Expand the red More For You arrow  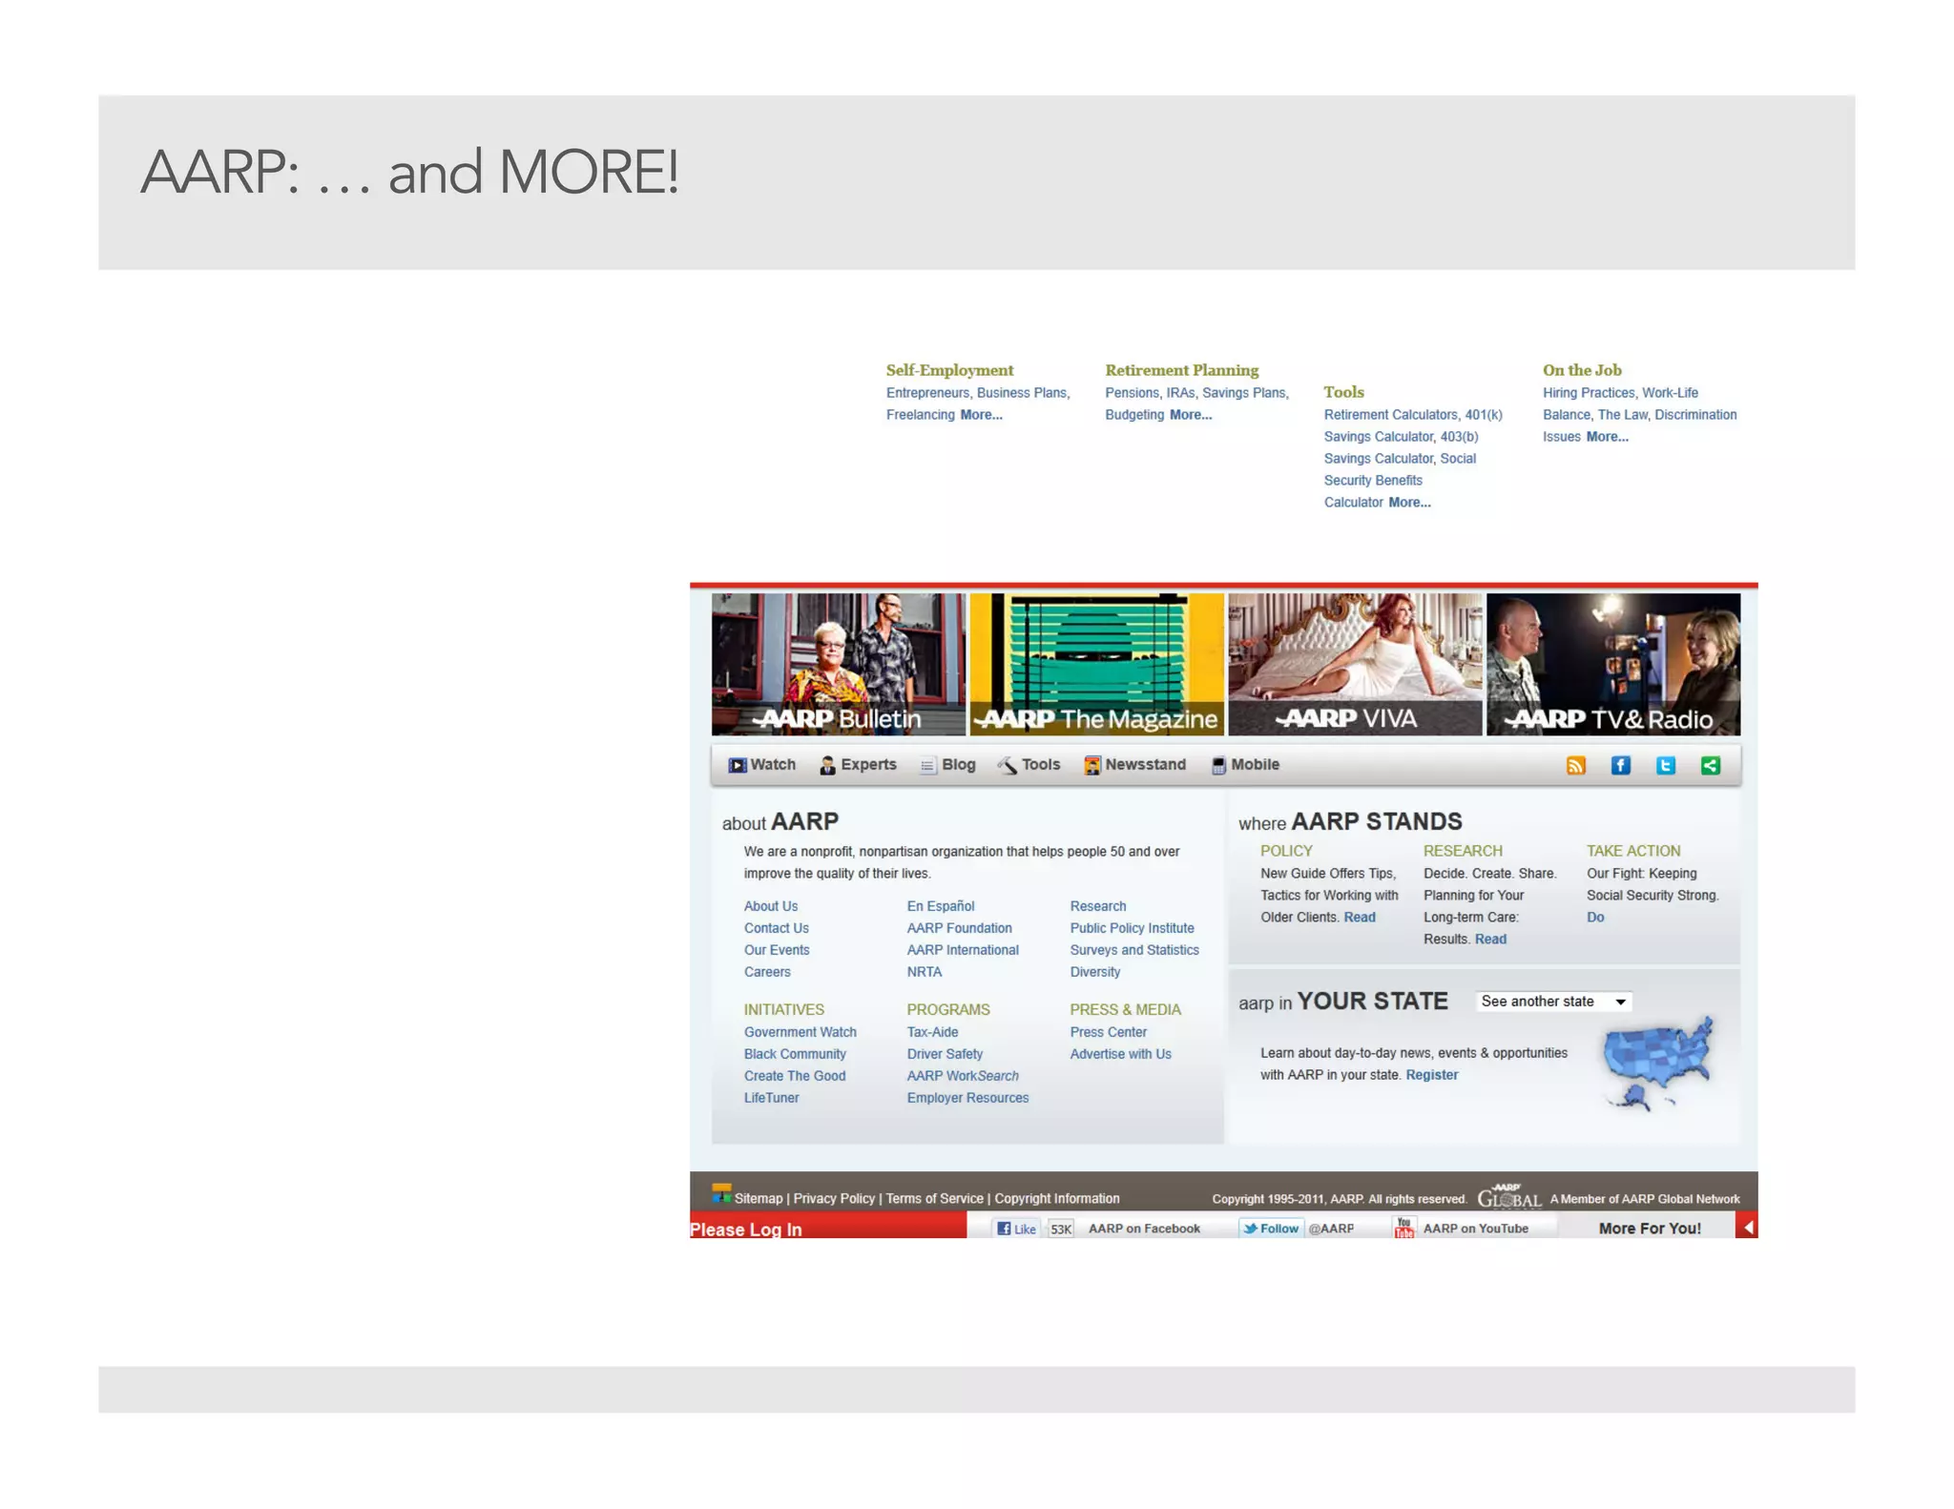click(1747, 1228)
